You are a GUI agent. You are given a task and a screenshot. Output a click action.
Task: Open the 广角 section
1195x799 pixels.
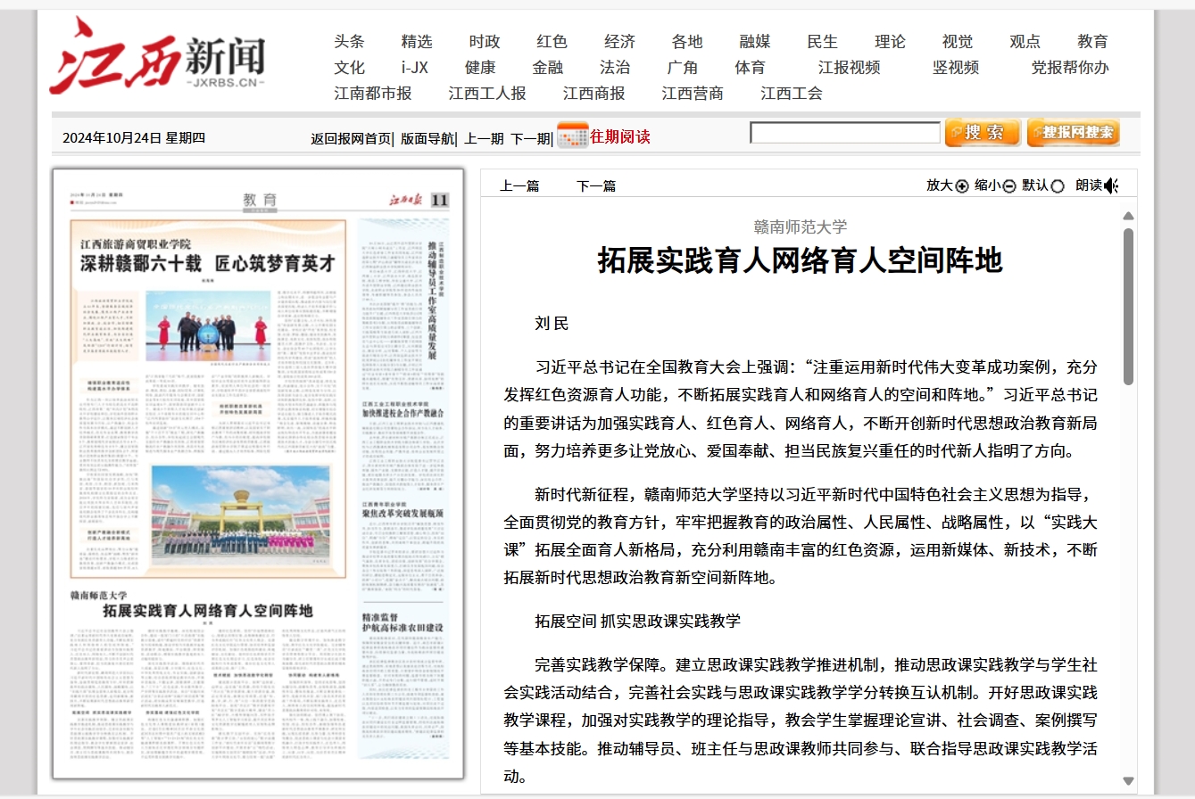683,67
